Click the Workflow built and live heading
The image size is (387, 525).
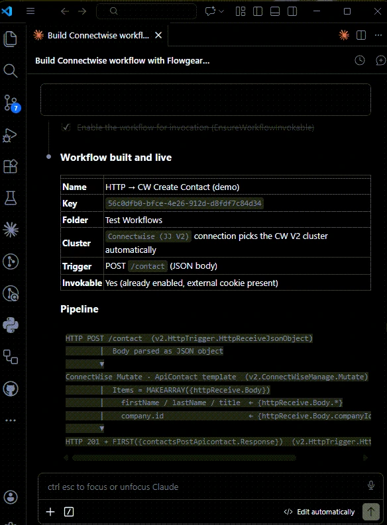pyautogui.click(x=116, y=158)
